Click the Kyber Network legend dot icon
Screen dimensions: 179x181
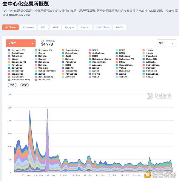coord(36,71)
